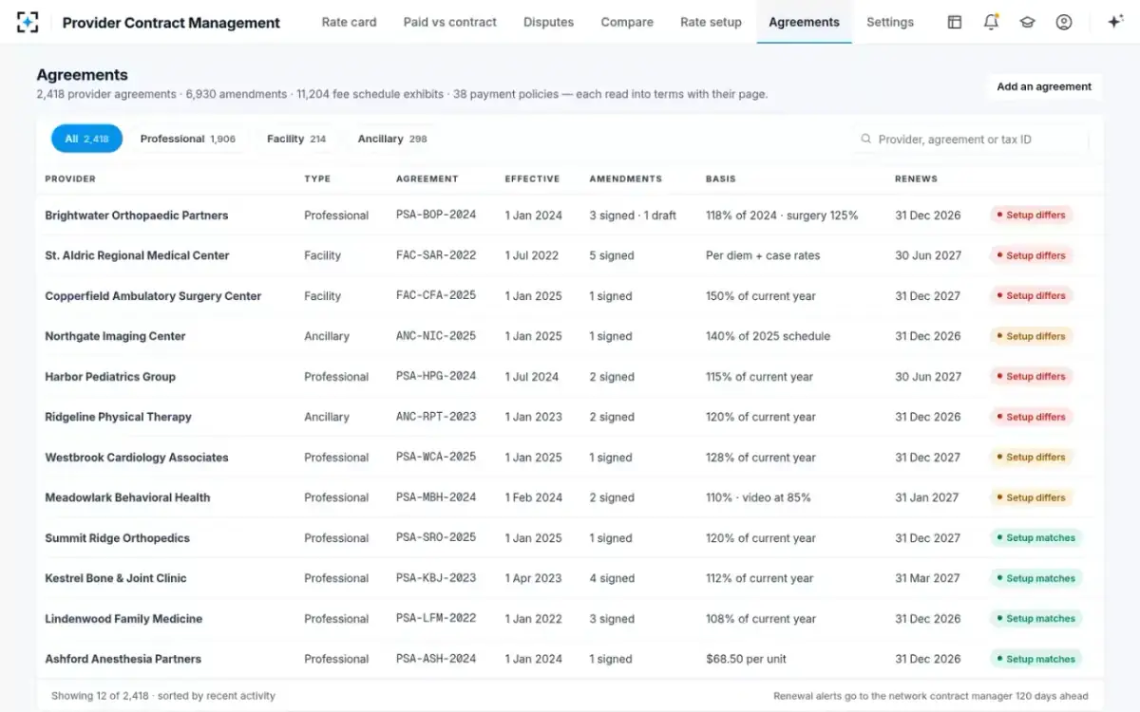1140x712 pixels.
Task: Open the notifications bell
Action: tap(991, 22)
